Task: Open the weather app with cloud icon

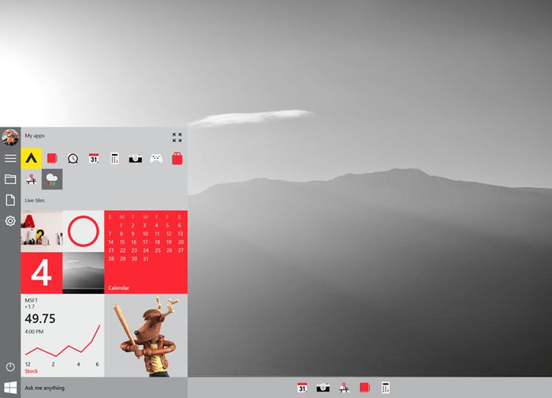Action: [52, 179]
